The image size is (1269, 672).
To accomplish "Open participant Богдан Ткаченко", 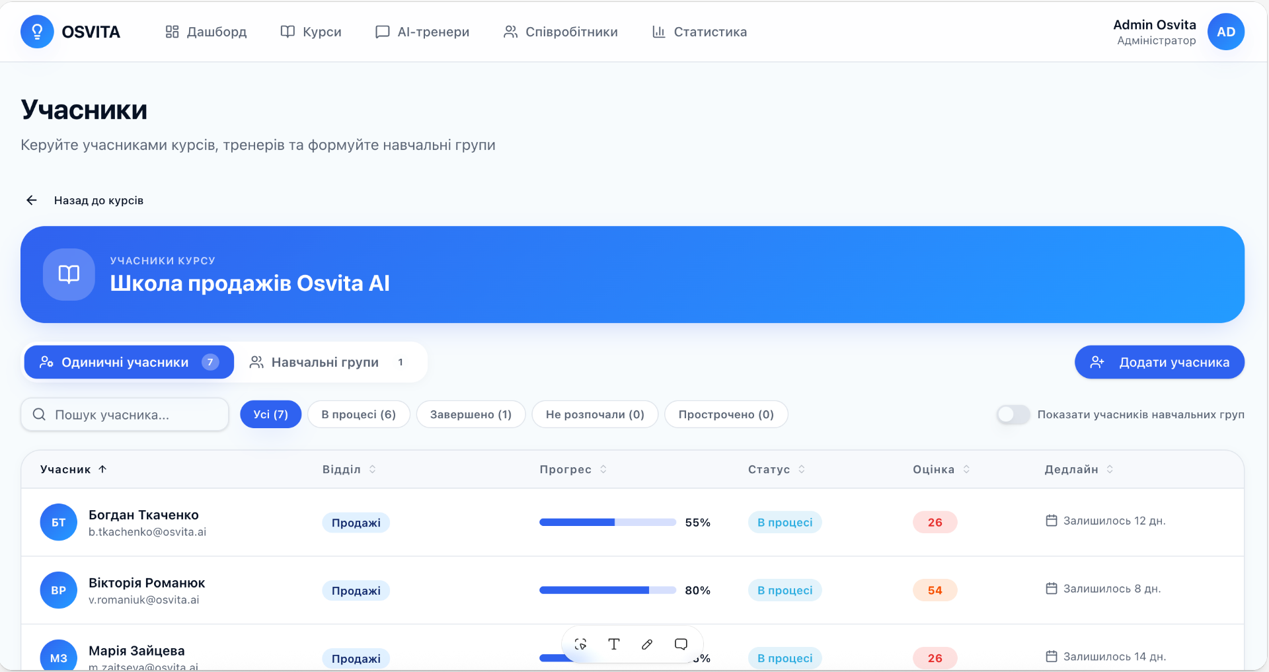I will tap(143, 515).
